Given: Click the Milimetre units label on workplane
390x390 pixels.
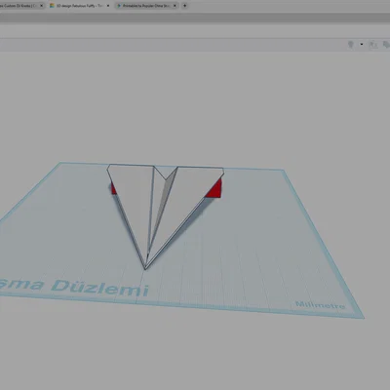Looking at the screenshot, I should click(x=320, y=305).
